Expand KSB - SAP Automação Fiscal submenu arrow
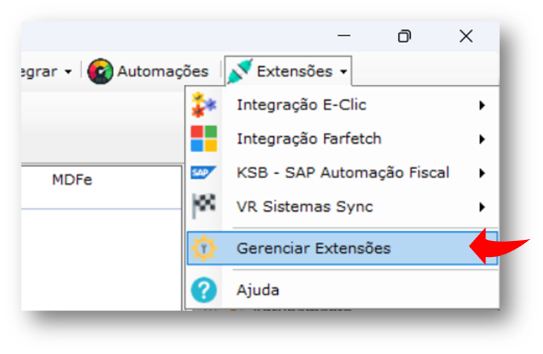Image resolution: width=543 pixels, height=354 pixels. 482,173
